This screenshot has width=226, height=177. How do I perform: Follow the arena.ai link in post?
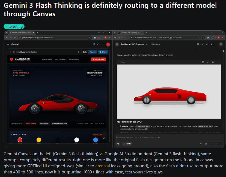(103, 166)
